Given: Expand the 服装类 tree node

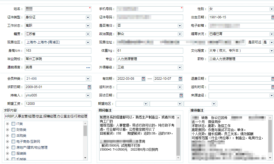Looking at the screenshot, I should pos(7,153).
